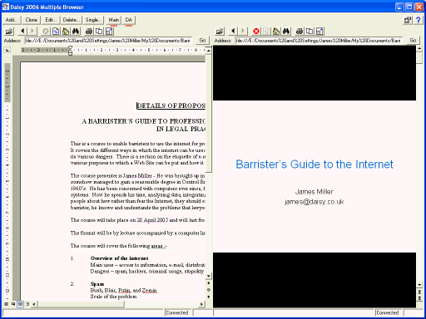The height and width of the screenshot is (319, 426).
Task: Click the two-pages icon in right pane toolbar
Action: [310, 31]
